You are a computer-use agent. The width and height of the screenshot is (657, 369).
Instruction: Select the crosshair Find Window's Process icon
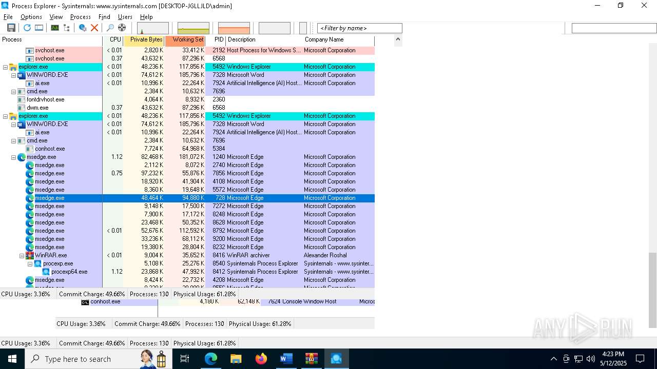click(122, 28)
